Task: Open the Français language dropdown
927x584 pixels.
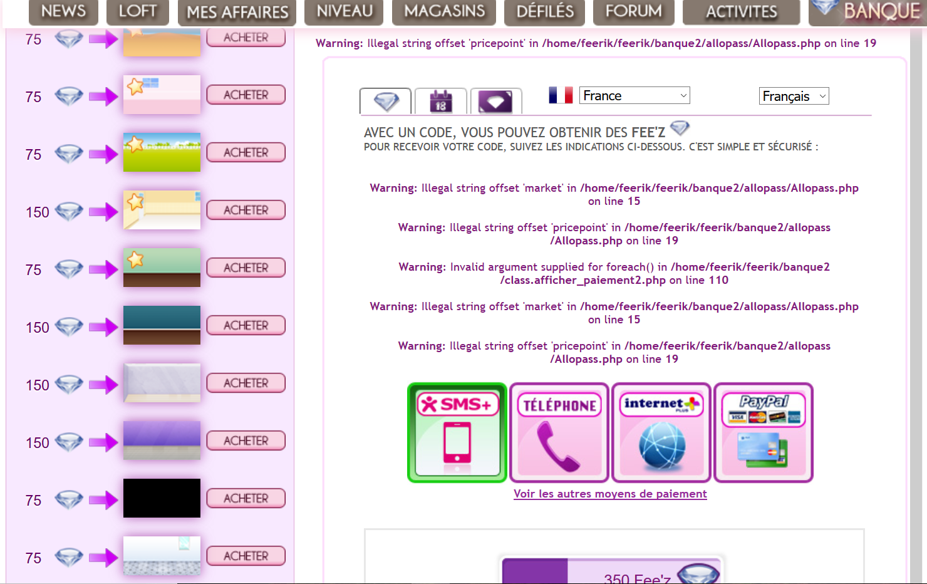Action: coord(794,96)
